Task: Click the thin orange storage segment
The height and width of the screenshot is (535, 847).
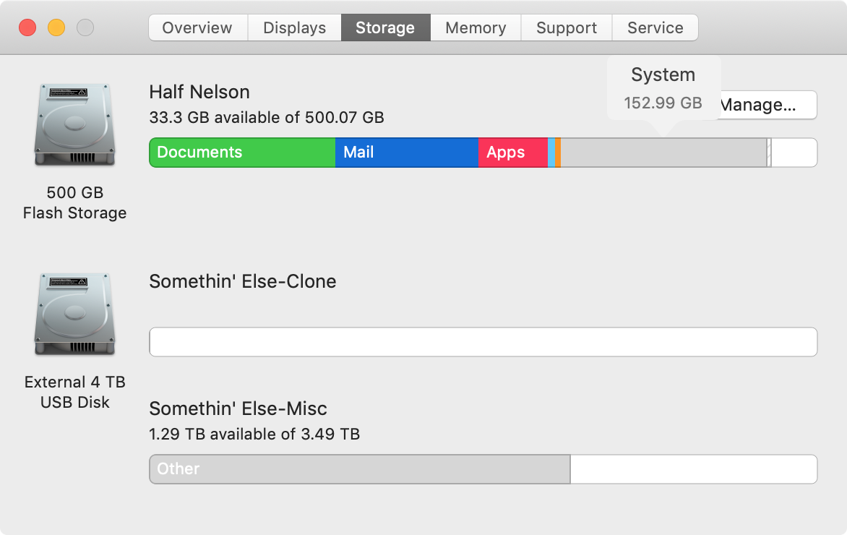Action: coord(558,153)
